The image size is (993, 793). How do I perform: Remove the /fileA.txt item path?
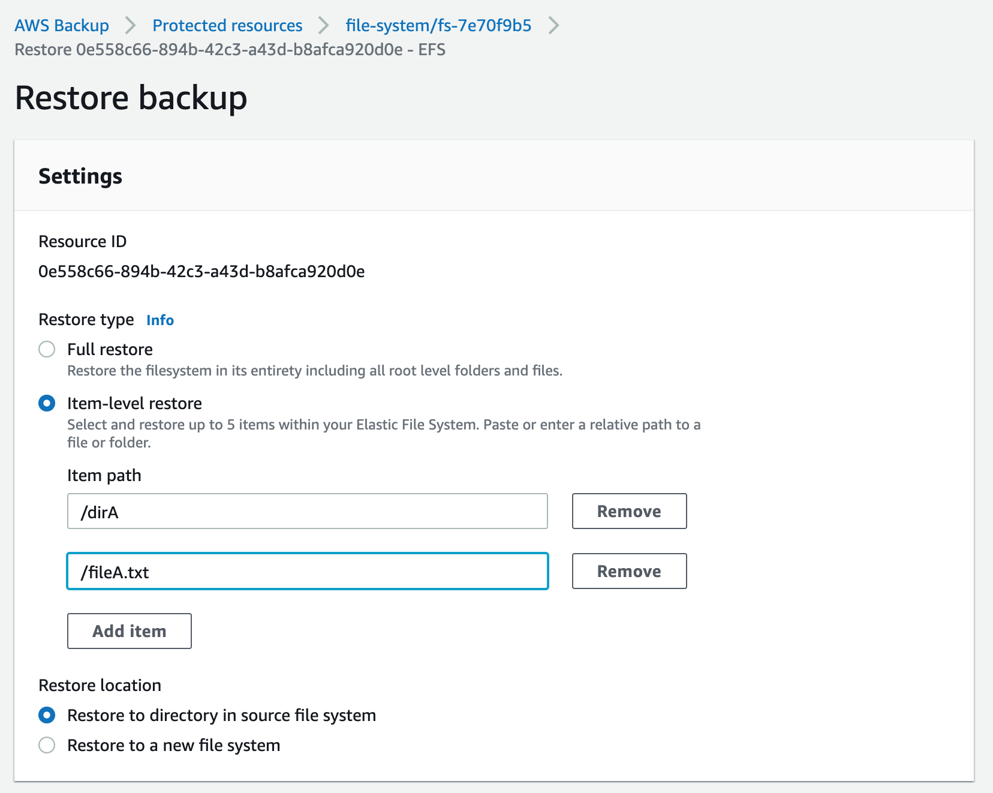point(628,571)
